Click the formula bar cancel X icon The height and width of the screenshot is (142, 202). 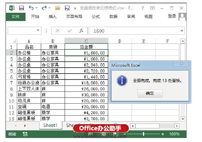pyautogui.click(x=58, y=31)
